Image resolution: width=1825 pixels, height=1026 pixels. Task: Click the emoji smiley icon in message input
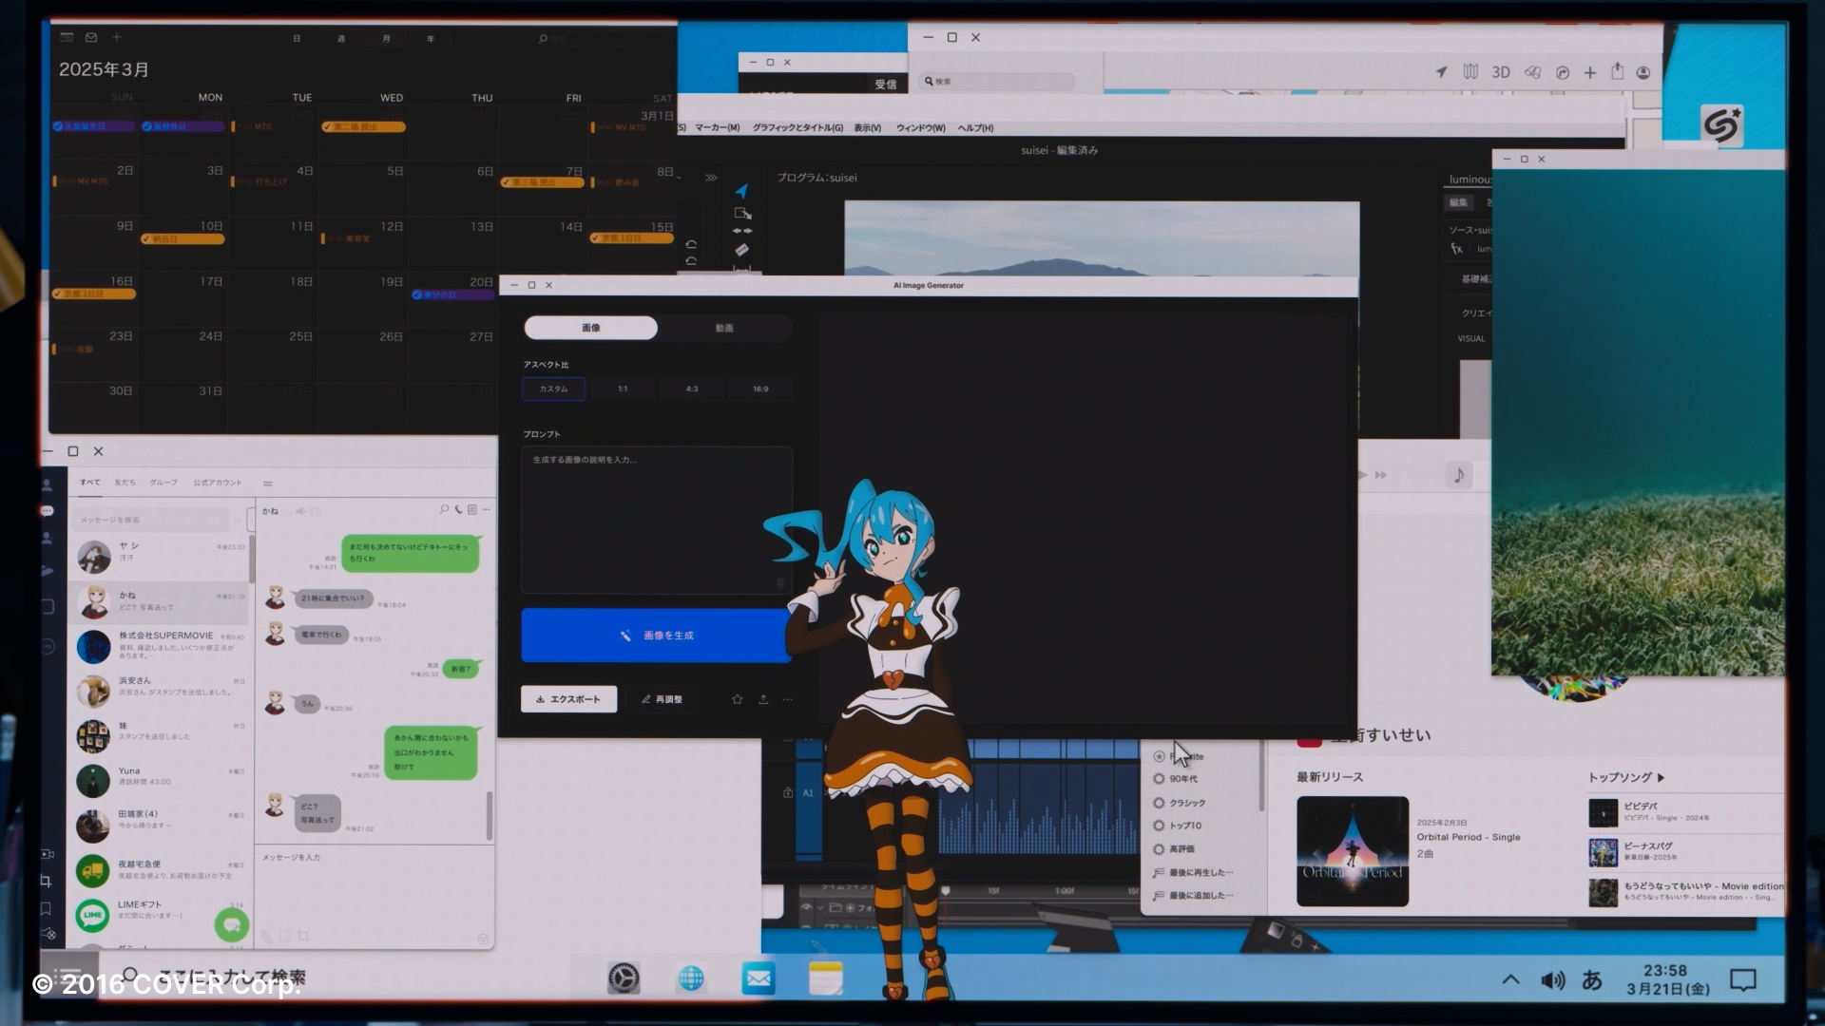point(483,939)
